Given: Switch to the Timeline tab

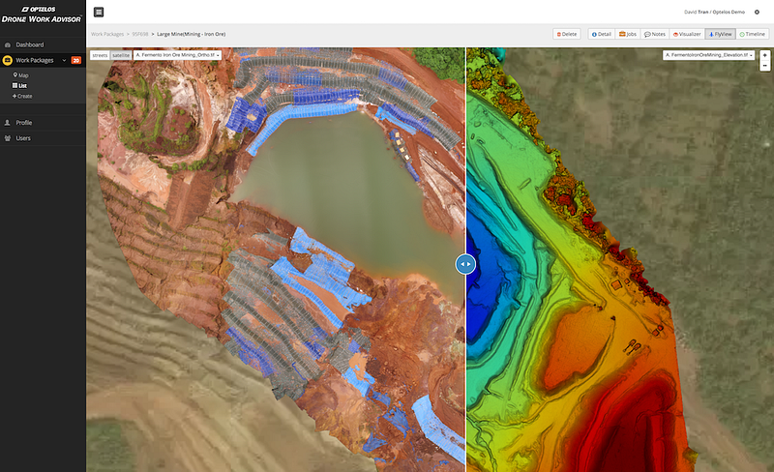Looking at the screenshot, I should pos(753,34).
